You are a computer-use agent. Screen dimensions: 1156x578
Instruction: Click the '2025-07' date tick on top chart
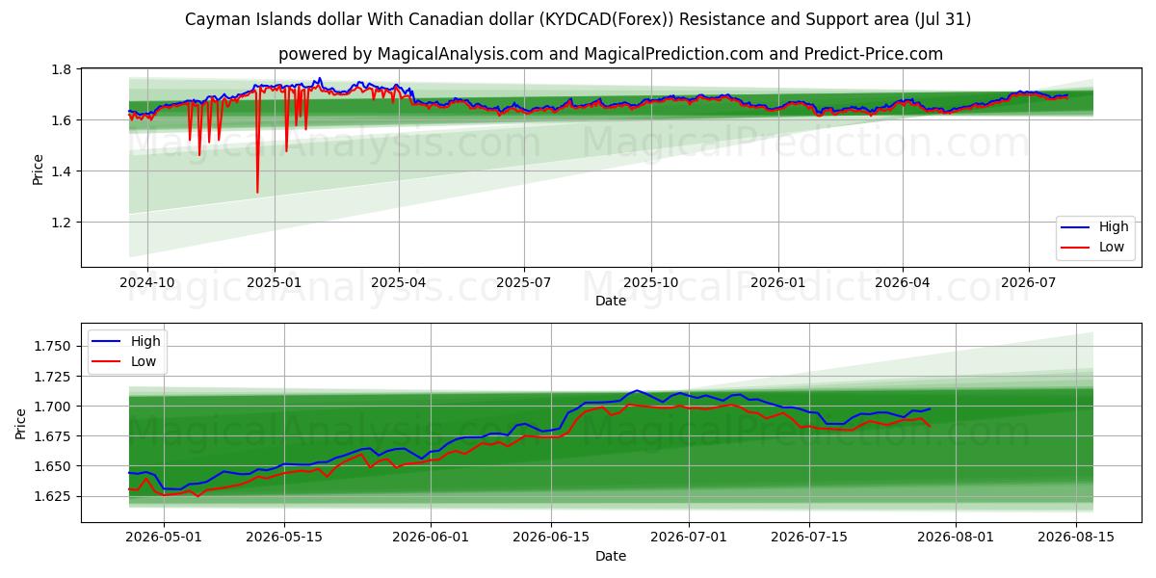click(524, 282)
